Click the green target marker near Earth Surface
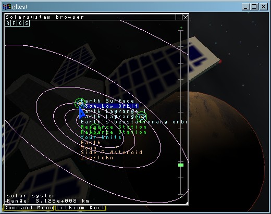 coord(80,103)
